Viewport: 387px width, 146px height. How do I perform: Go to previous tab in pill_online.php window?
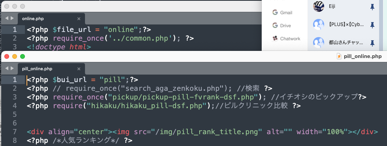[7, 68]
